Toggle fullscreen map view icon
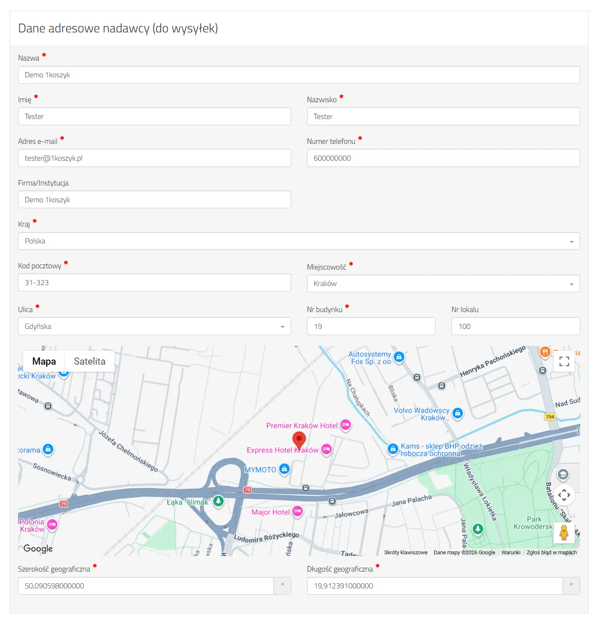Image resolution: width=597 pixels, height=622 pixels. tap(564, 361)
